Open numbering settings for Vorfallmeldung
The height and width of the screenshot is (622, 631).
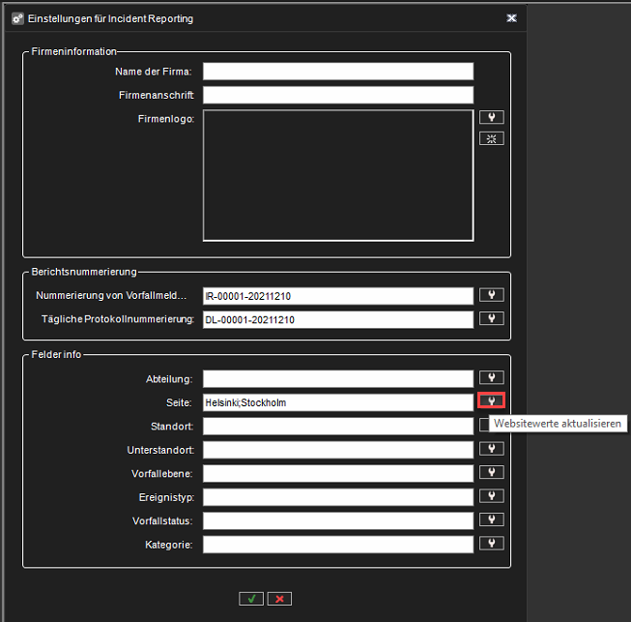pos(492,295)
